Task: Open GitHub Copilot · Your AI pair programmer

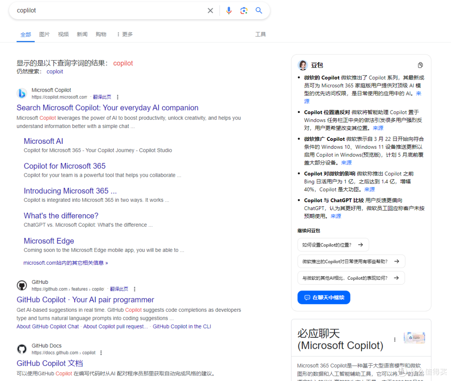Action: click(x=86, y=300)
